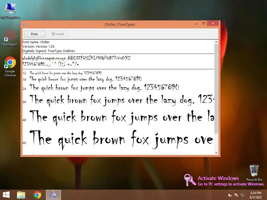This screenshot has height=200, width=267.
Task: Open the network tray icon
Action: click(x=242, y=195)
